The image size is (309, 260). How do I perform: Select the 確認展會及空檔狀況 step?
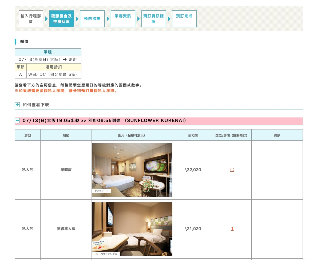[61, 19]
